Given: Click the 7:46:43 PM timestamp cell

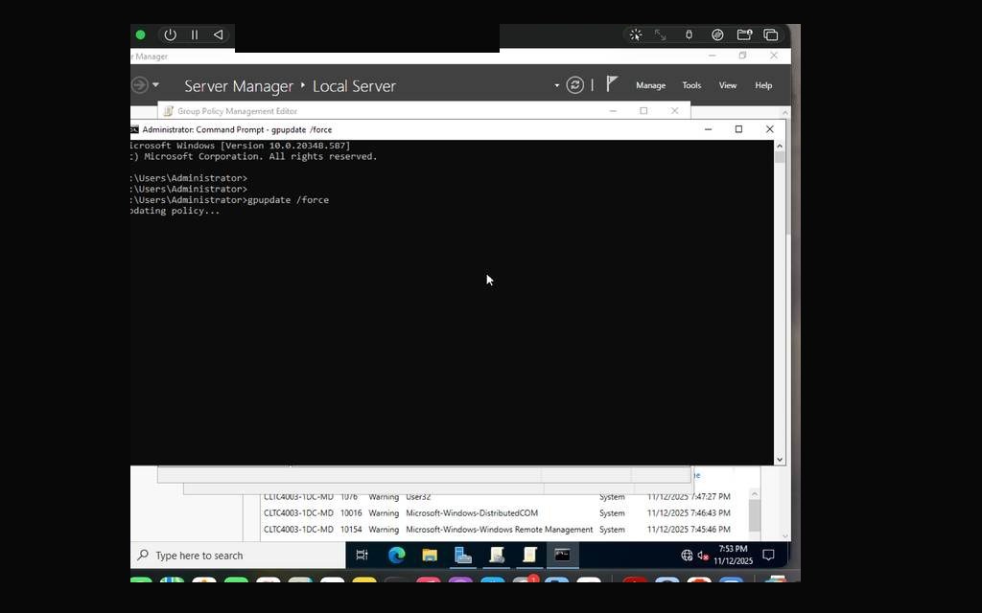Looking at the screenshot, I should [x=689, y=513].
